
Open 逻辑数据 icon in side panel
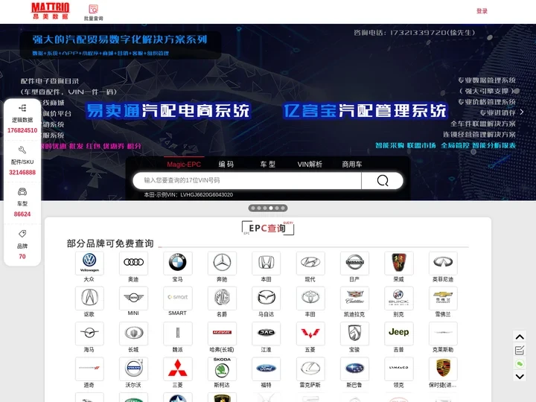tap(22, 109)
